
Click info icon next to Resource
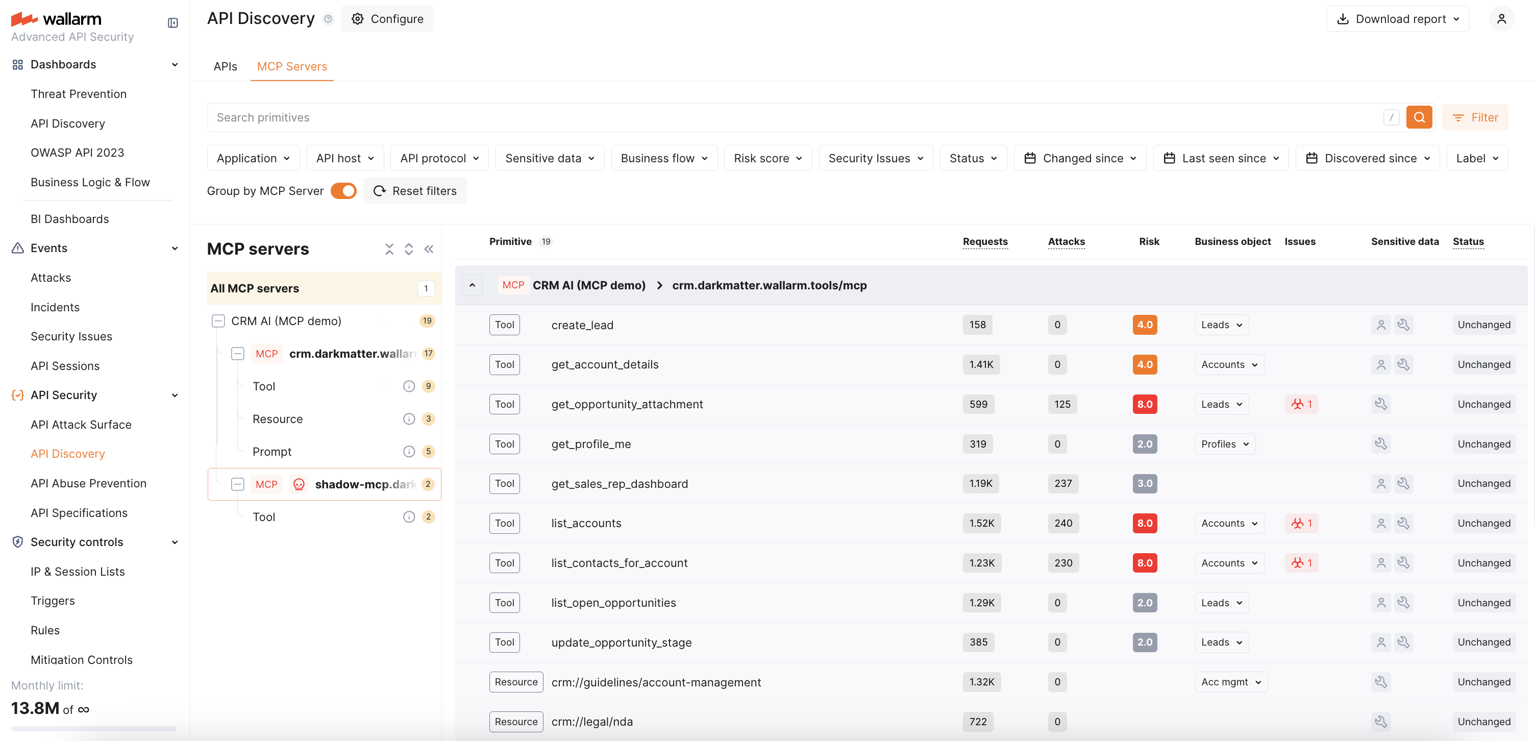(x=409, y=419)
